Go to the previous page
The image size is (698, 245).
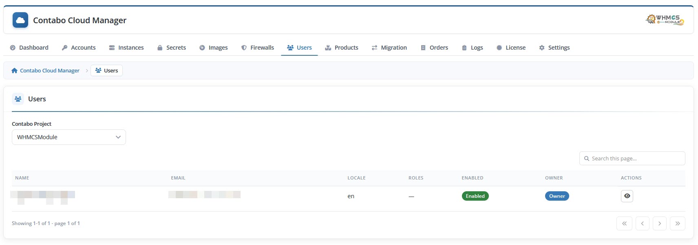(643, 223)
